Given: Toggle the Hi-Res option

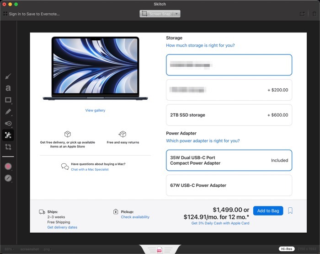Looking at the screenshot, I should (x=287, y=249).
